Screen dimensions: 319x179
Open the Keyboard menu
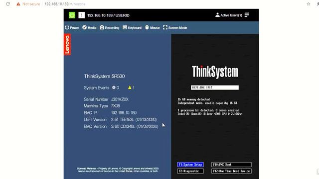pyautogui.click(x=132, y=28)
